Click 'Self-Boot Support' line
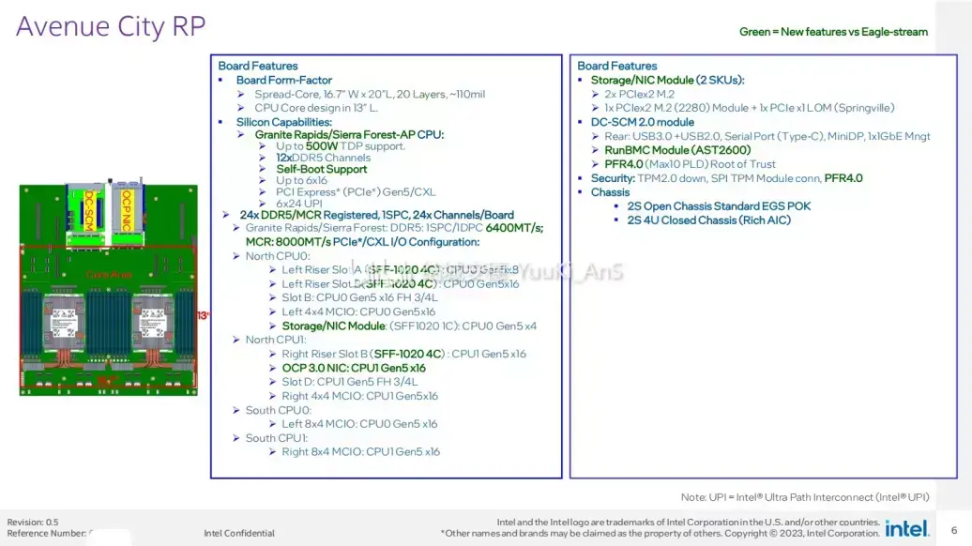The height and width of the screenshot is (546, 972). [x=321, y=169]
